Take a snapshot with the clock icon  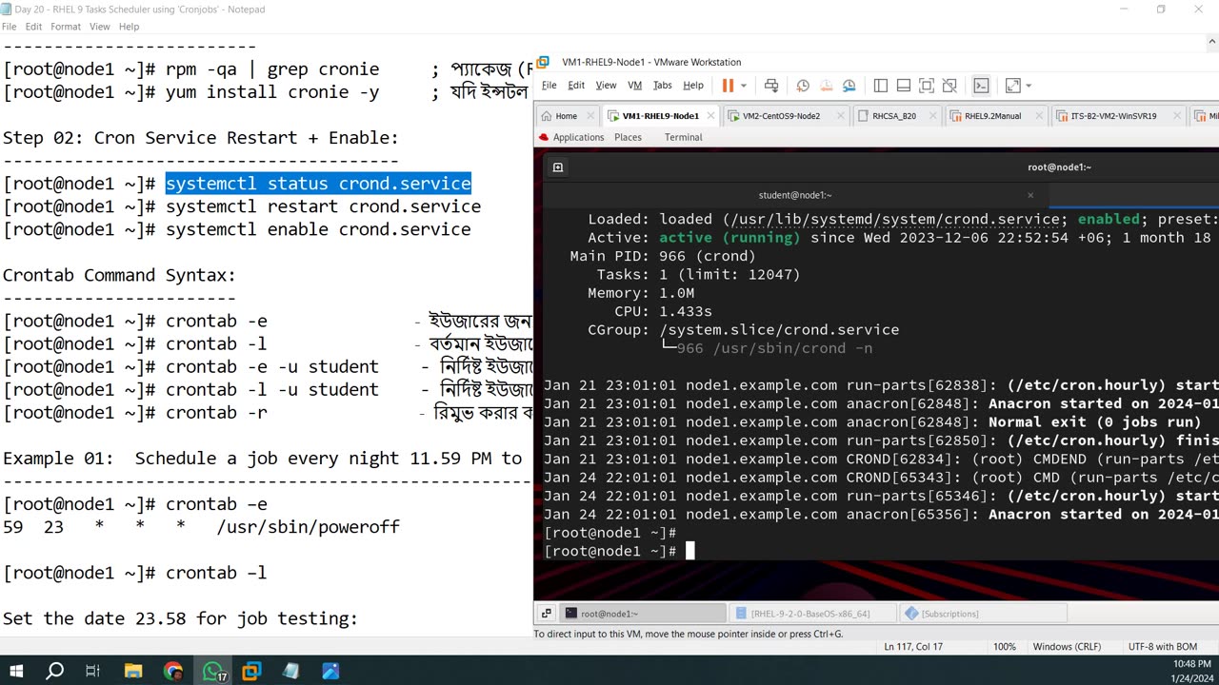tap(803, 86)
